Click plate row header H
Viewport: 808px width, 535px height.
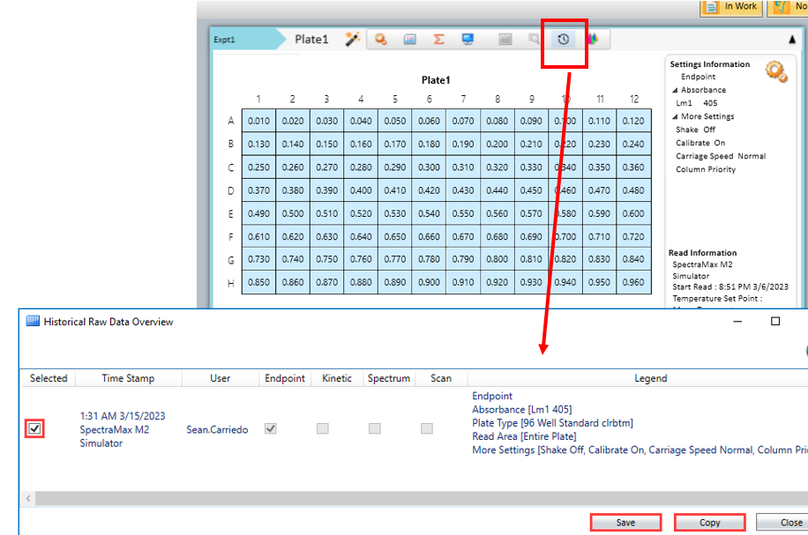click(231, 283)
